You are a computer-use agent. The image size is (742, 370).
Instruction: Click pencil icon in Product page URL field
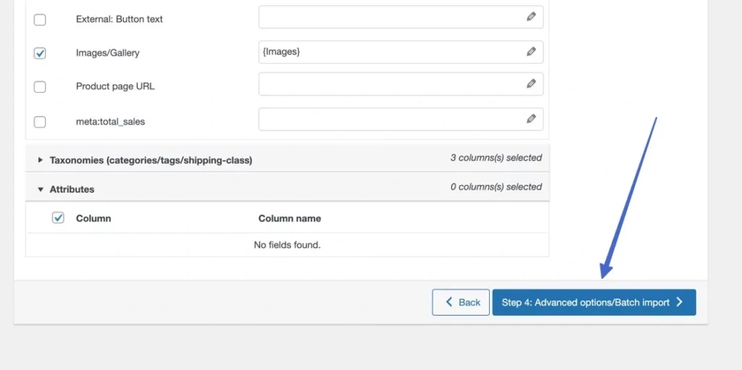(x=531, y=84)
